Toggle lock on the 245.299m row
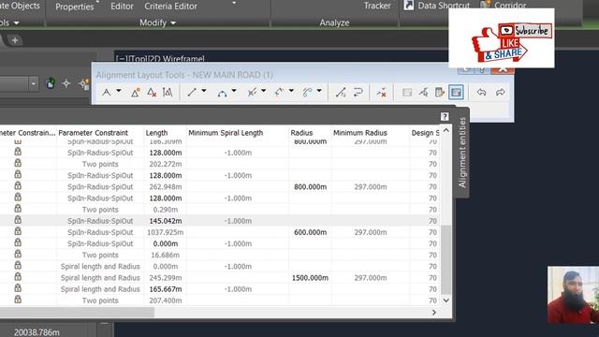The width and height of the screenshot is (599, 337). coord(18,277)
